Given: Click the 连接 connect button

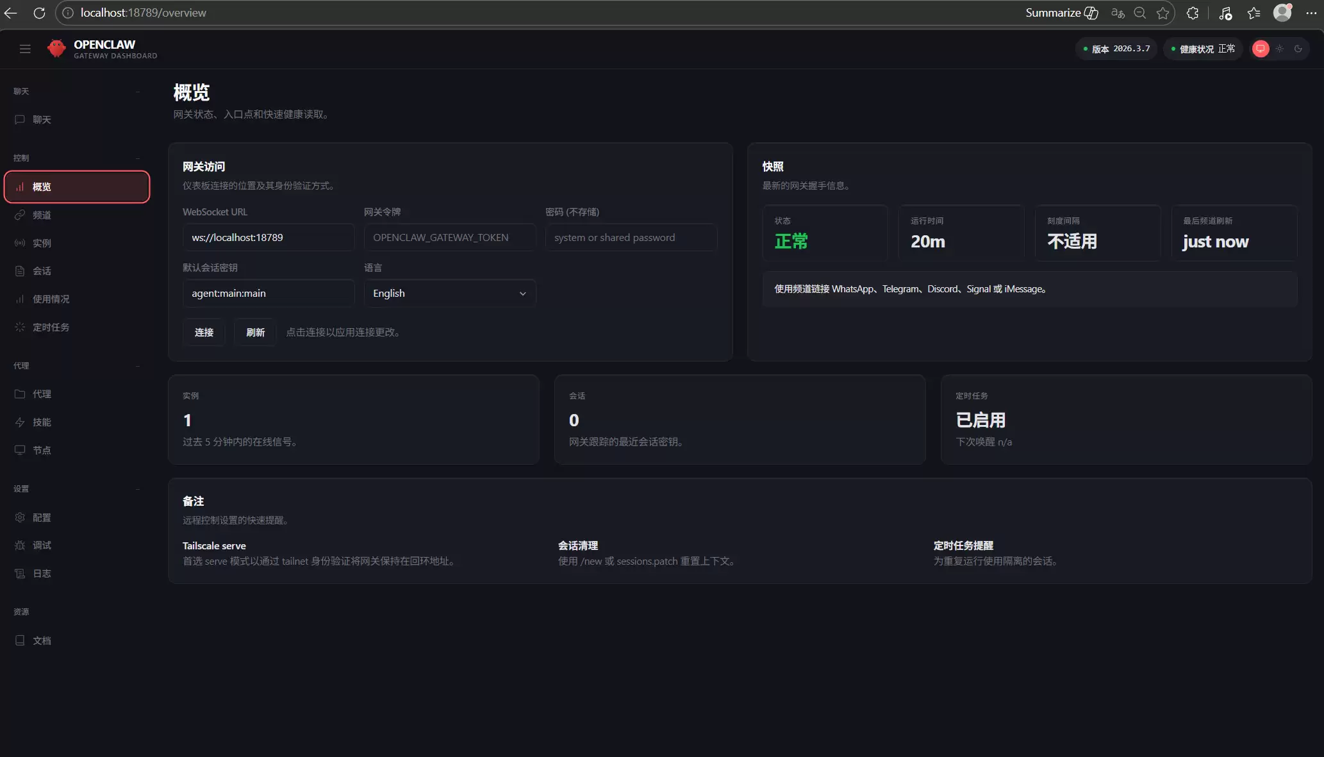Looking at the screenshot, I should point(204,333).
